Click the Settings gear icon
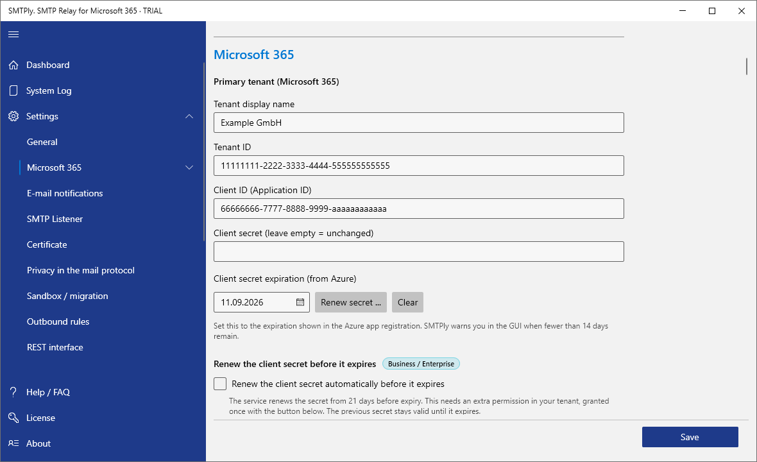 tap(13, 116)
